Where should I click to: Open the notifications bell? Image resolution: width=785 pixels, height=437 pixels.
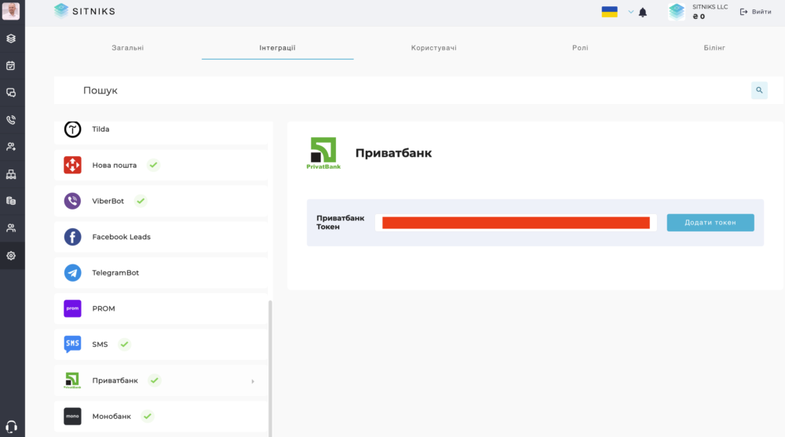(643, 13)
